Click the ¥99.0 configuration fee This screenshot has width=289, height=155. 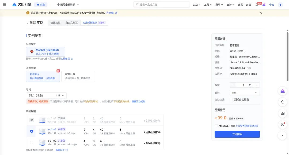click(220, 118)
